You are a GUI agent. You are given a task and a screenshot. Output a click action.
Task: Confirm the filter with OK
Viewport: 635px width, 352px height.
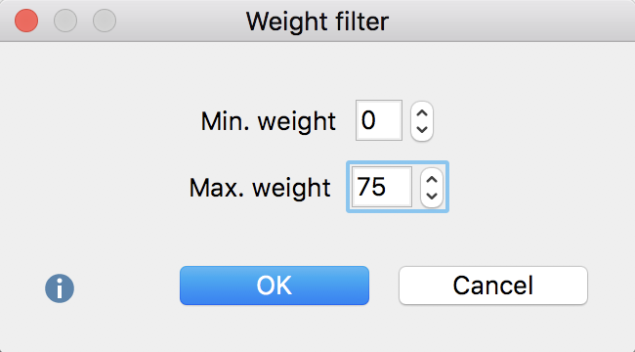pyautogui.click(x=275, y=286)
